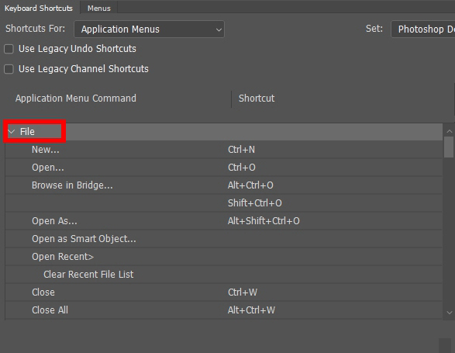Image resolution: width=455 pixels, height=353 pixels.
Task: Click the Ctrl+W shortcut cell
Action: point(243,292)
